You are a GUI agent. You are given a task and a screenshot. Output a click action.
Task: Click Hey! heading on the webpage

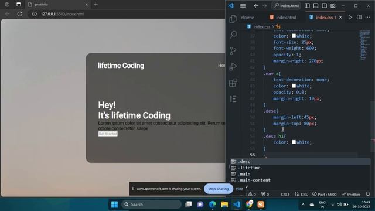click(x=107, y=105)
